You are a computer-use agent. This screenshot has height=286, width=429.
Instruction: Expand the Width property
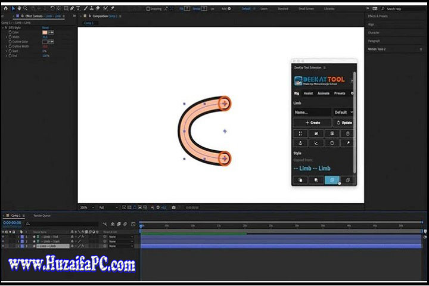point(7,37)
